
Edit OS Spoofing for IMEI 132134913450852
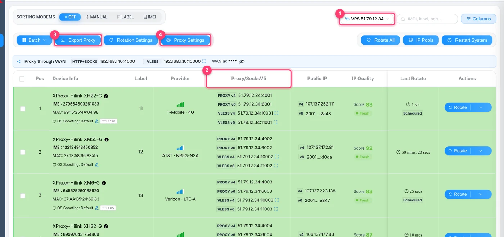coord(97,165)
